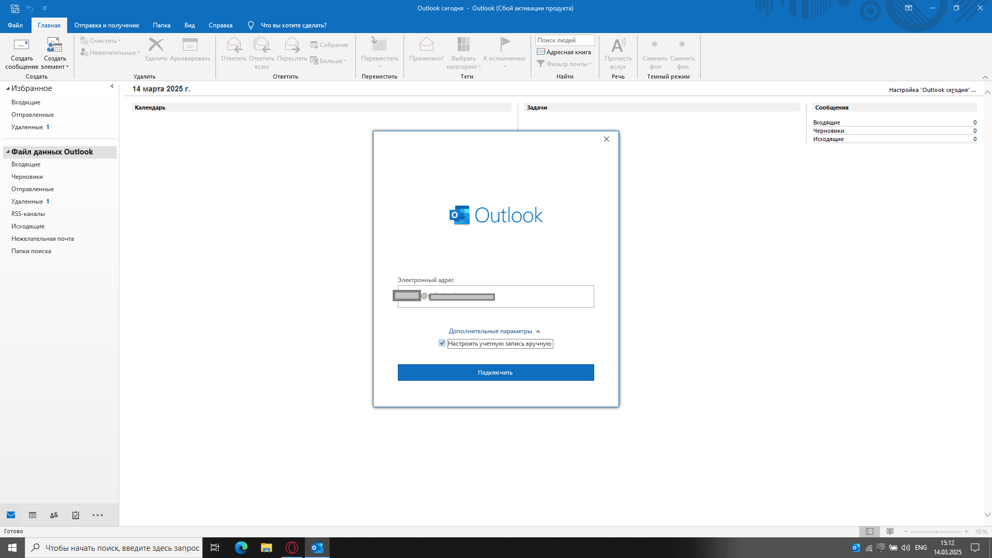
Task: Click Send/Receive icon in quick access toolbar
Action: (15, 8)
